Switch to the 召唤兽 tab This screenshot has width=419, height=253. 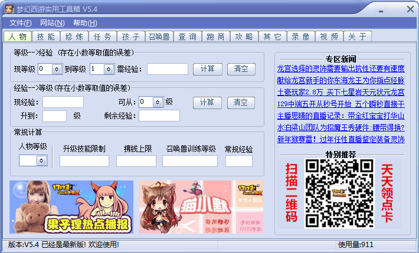(x=159, y=37)
